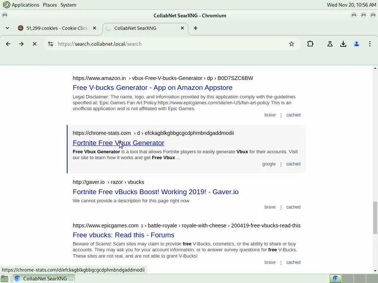Open a new tab with plus

[x=196, y=28]
